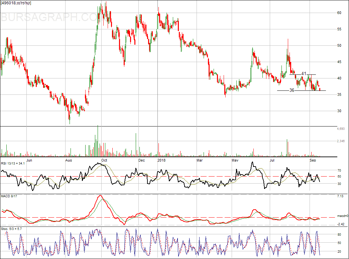The height and width of the screenshot is (259, 349).
Task: Click the 30 price axis label
Action: point(339,111)
